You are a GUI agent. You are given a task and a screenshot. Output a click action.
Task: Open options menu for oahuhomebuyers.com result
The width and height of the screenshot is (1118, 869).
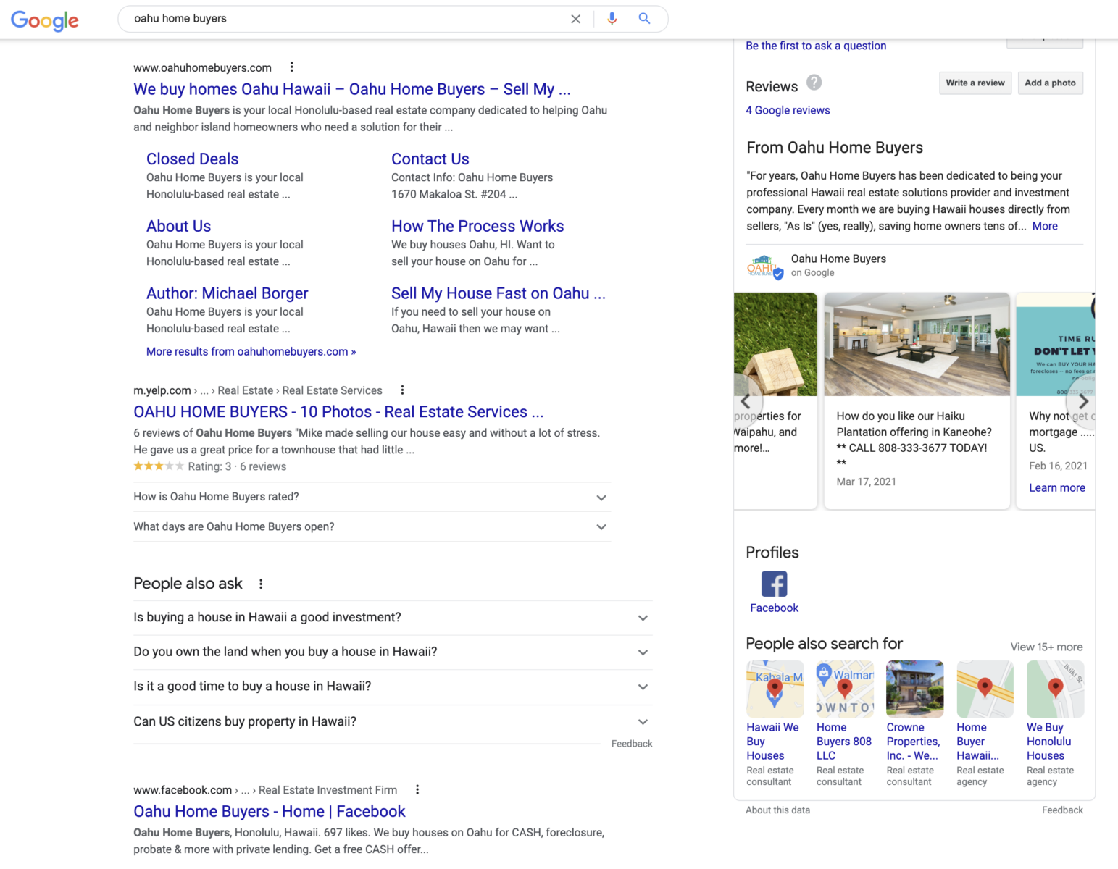coord(292,67)
